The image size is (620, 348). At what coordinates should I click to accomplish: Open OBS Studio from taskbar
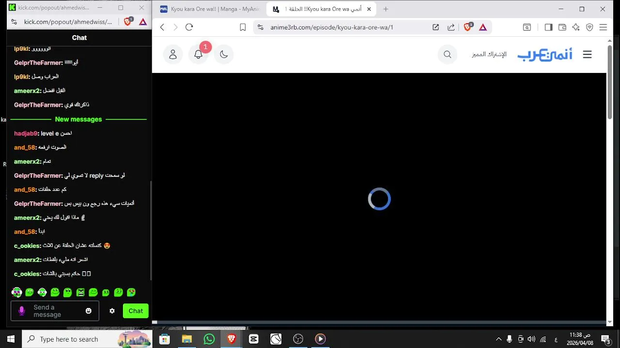298,339
